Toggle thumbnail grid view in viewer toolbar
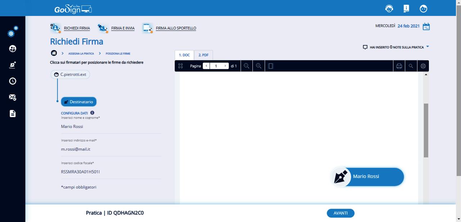 [181, 66]
